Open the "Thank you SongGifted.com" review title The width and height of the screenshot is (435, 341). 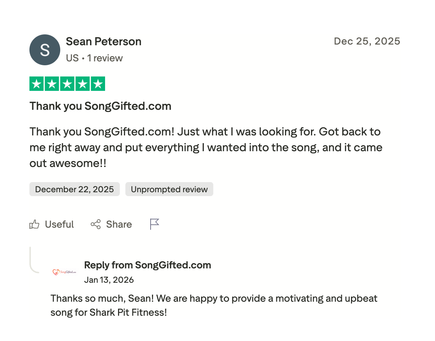click(101, 106)
